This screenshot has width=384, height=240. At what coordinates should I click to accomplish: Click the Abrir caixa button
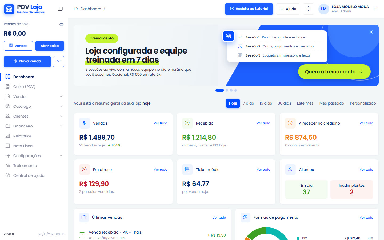tap(50, 46)
